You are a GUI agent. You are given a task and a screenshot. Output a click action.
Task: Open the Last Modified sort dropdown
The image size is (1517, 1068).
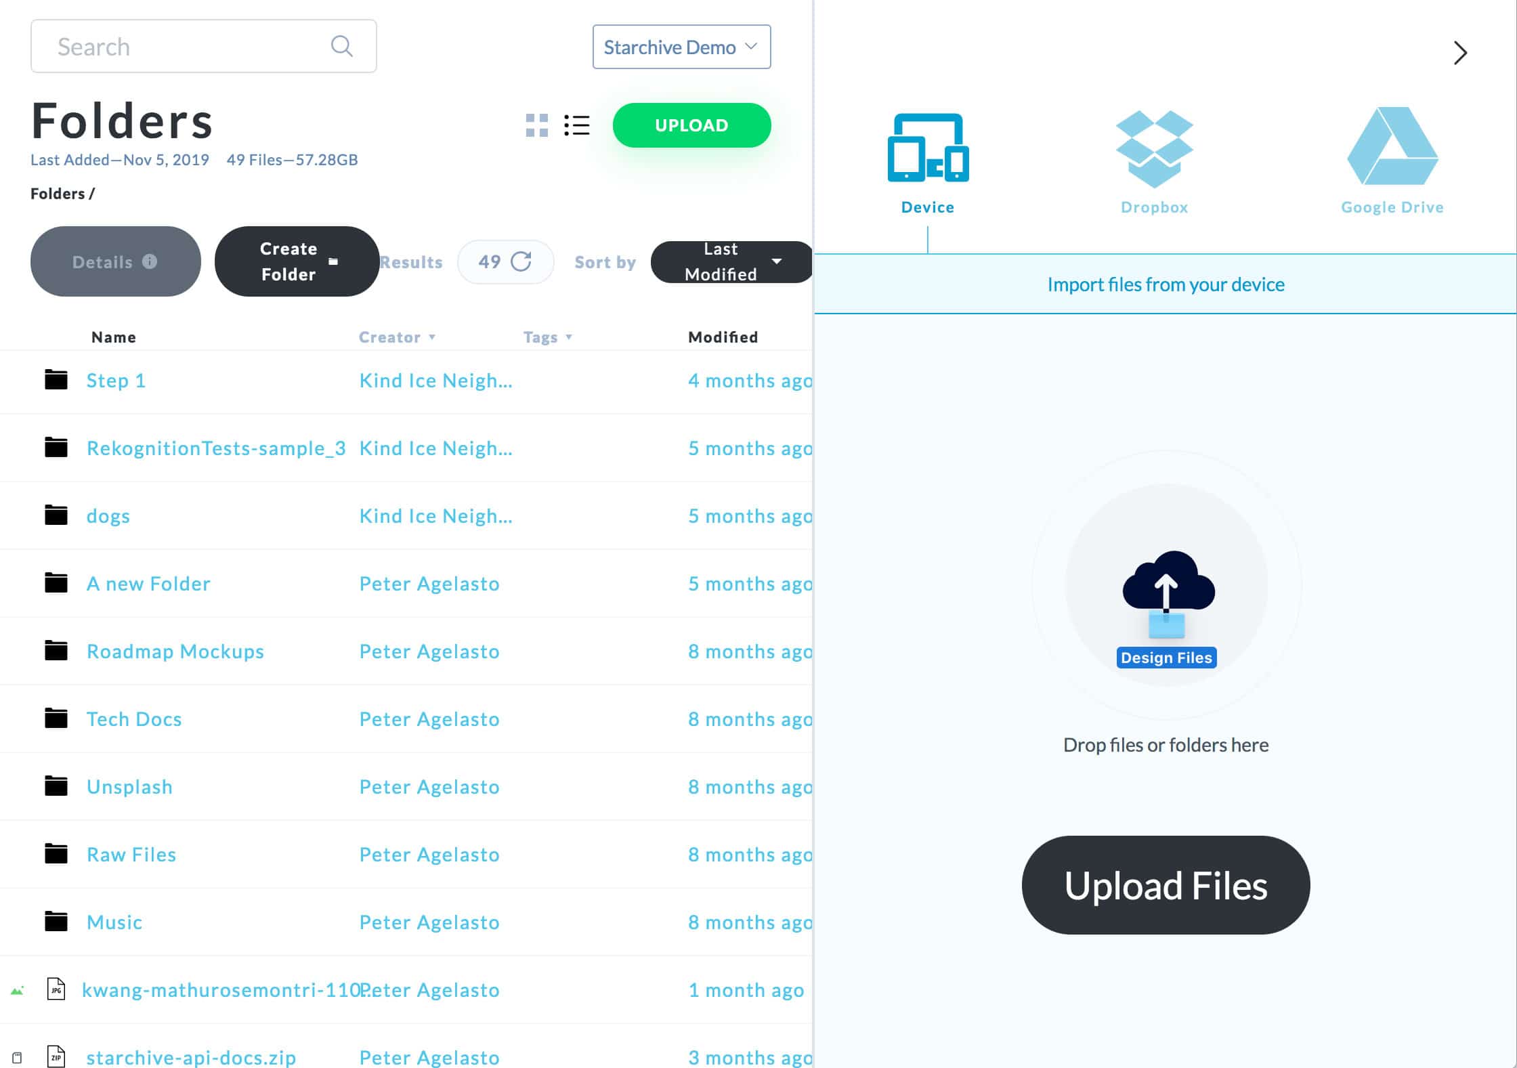732,261
